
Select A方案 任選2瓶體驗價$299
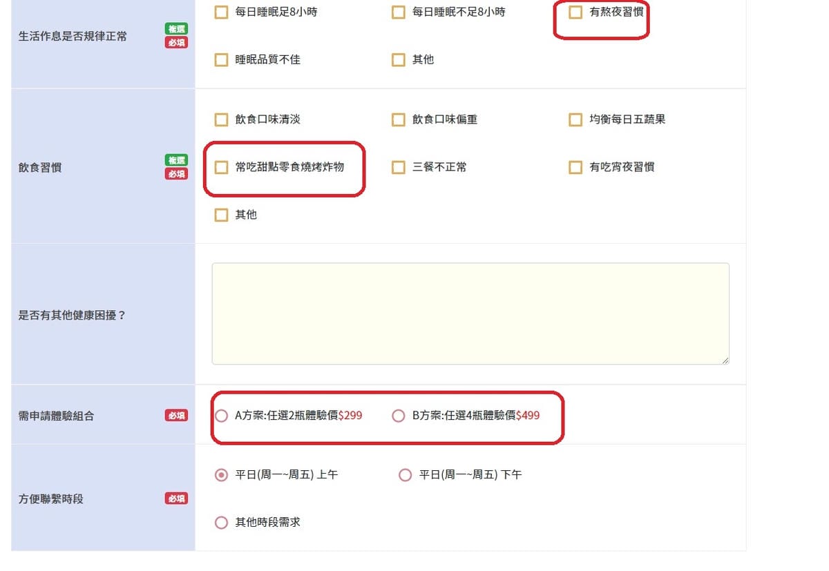point(221,416)
